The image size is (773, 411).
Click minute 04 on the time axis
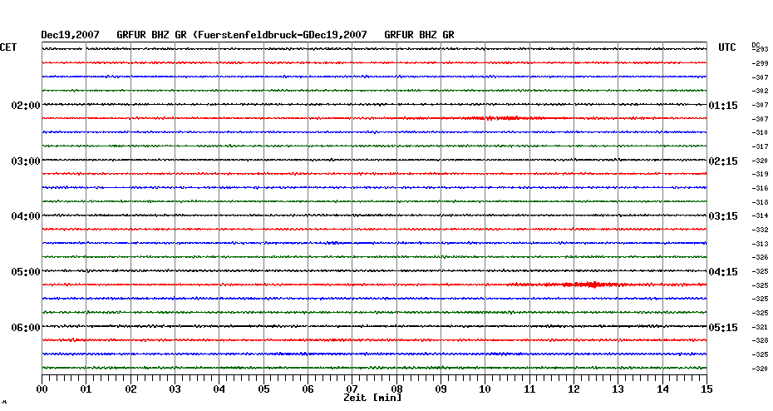coord(219,389)
